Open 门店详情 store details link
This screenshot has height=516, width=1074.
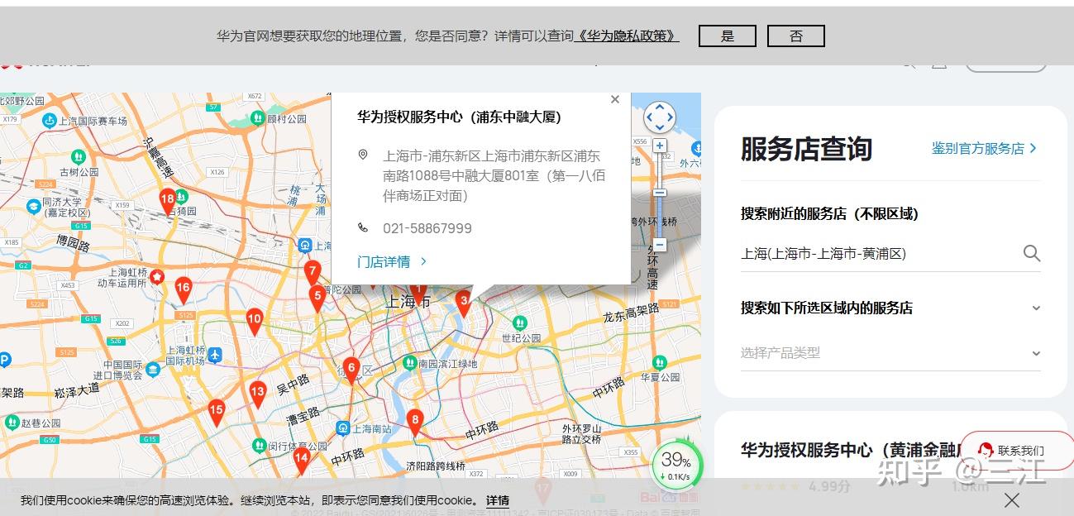tap(392, 261)
